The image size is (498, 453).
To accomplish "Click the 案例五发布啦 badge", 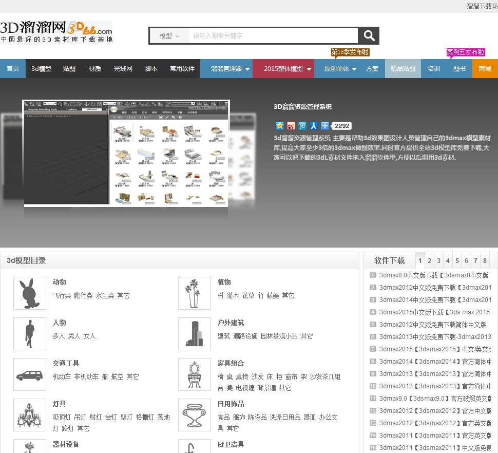I will click(465, 52).
